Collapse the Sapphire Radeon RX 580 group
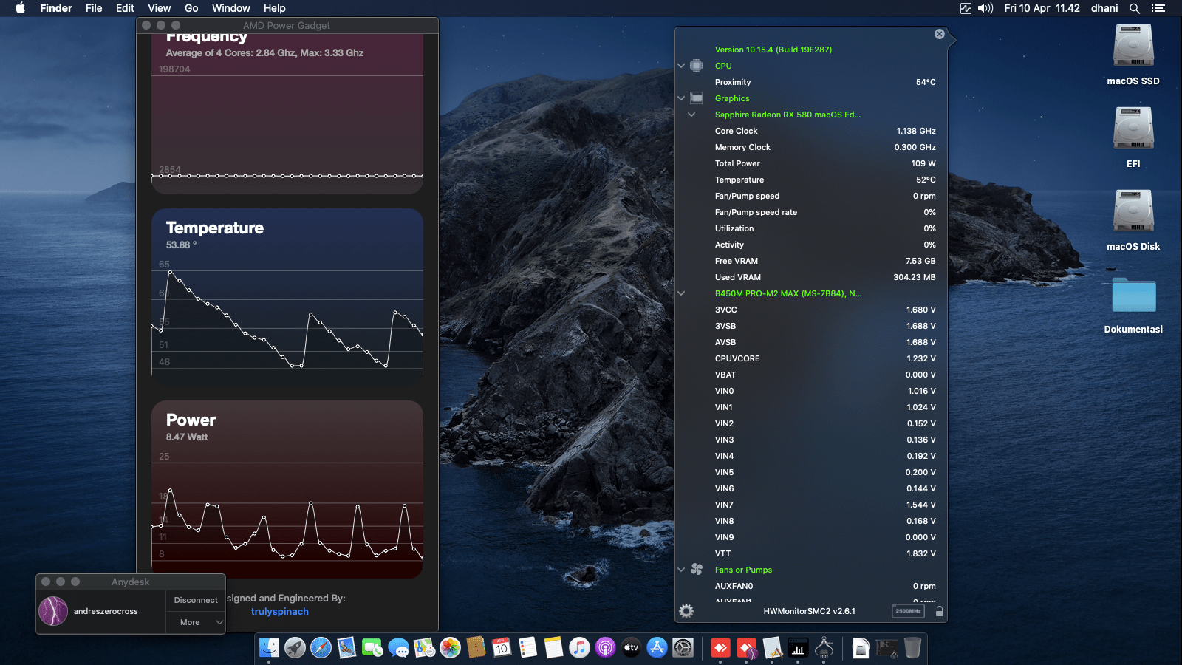 691,115
